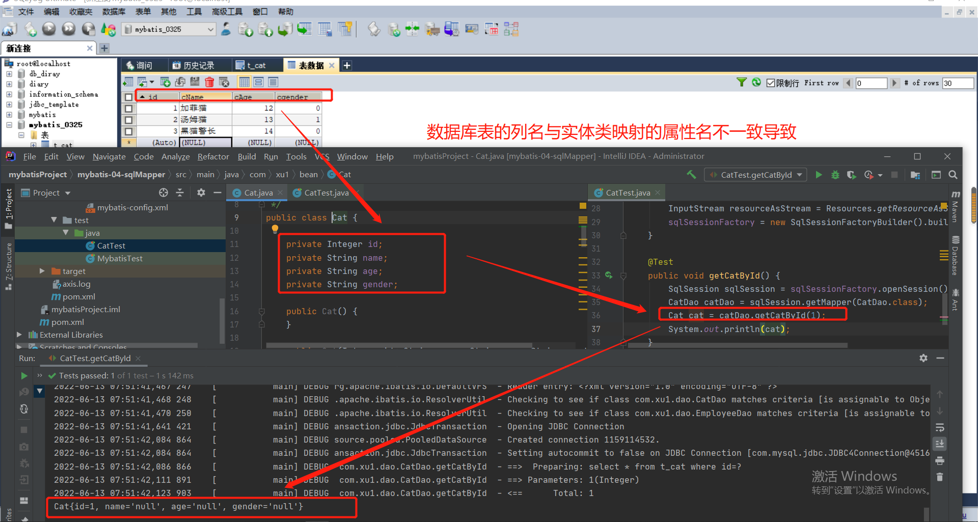Toggle the 限制行 checkbox
978x522 pixels.
[771, 83]
